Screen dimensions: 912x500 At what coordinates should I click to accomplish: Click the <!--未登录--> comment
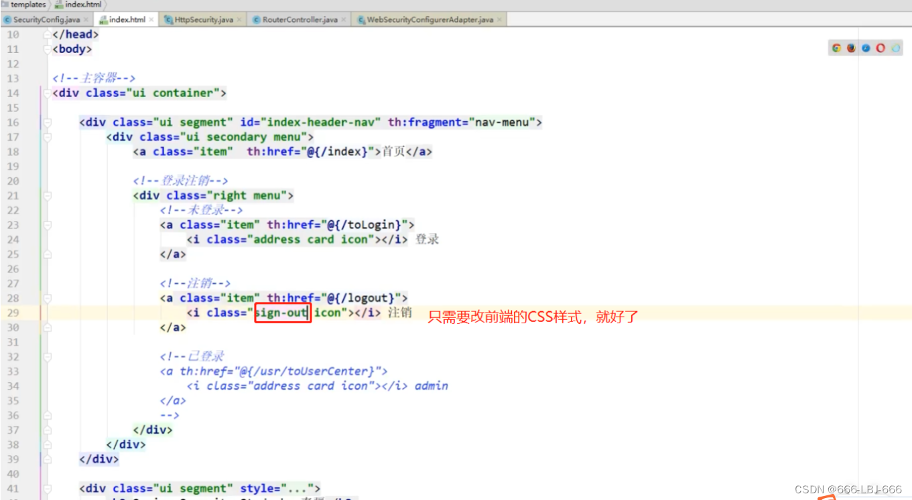click(202, 210)
